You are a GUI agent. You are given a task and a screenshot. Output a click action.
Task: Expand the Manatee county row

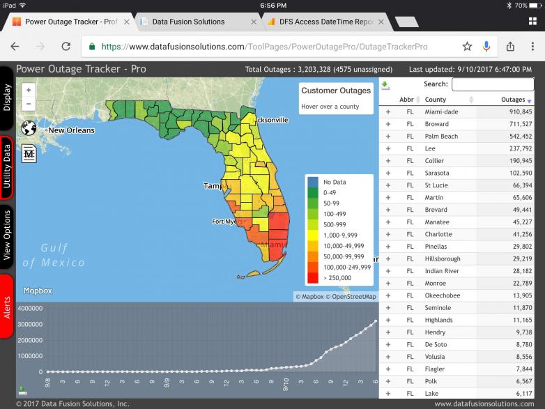[x=388, y=222]
